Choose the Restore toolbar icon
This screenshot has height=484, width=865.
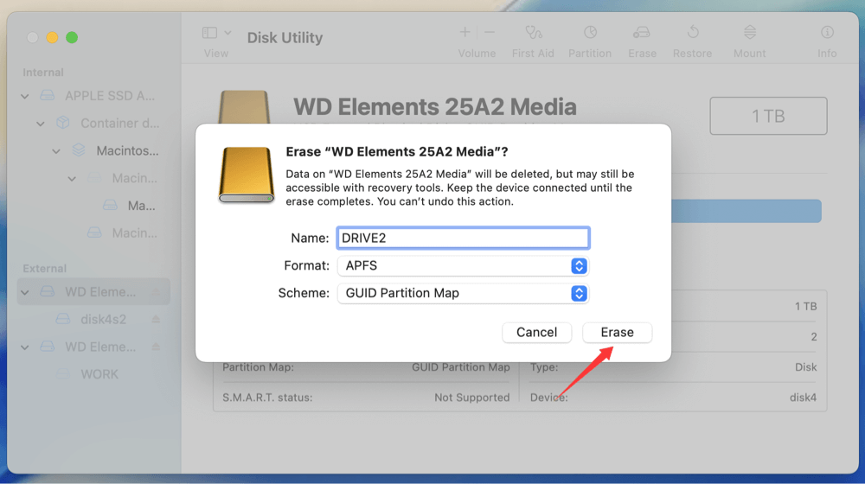[x=693, y=33]
